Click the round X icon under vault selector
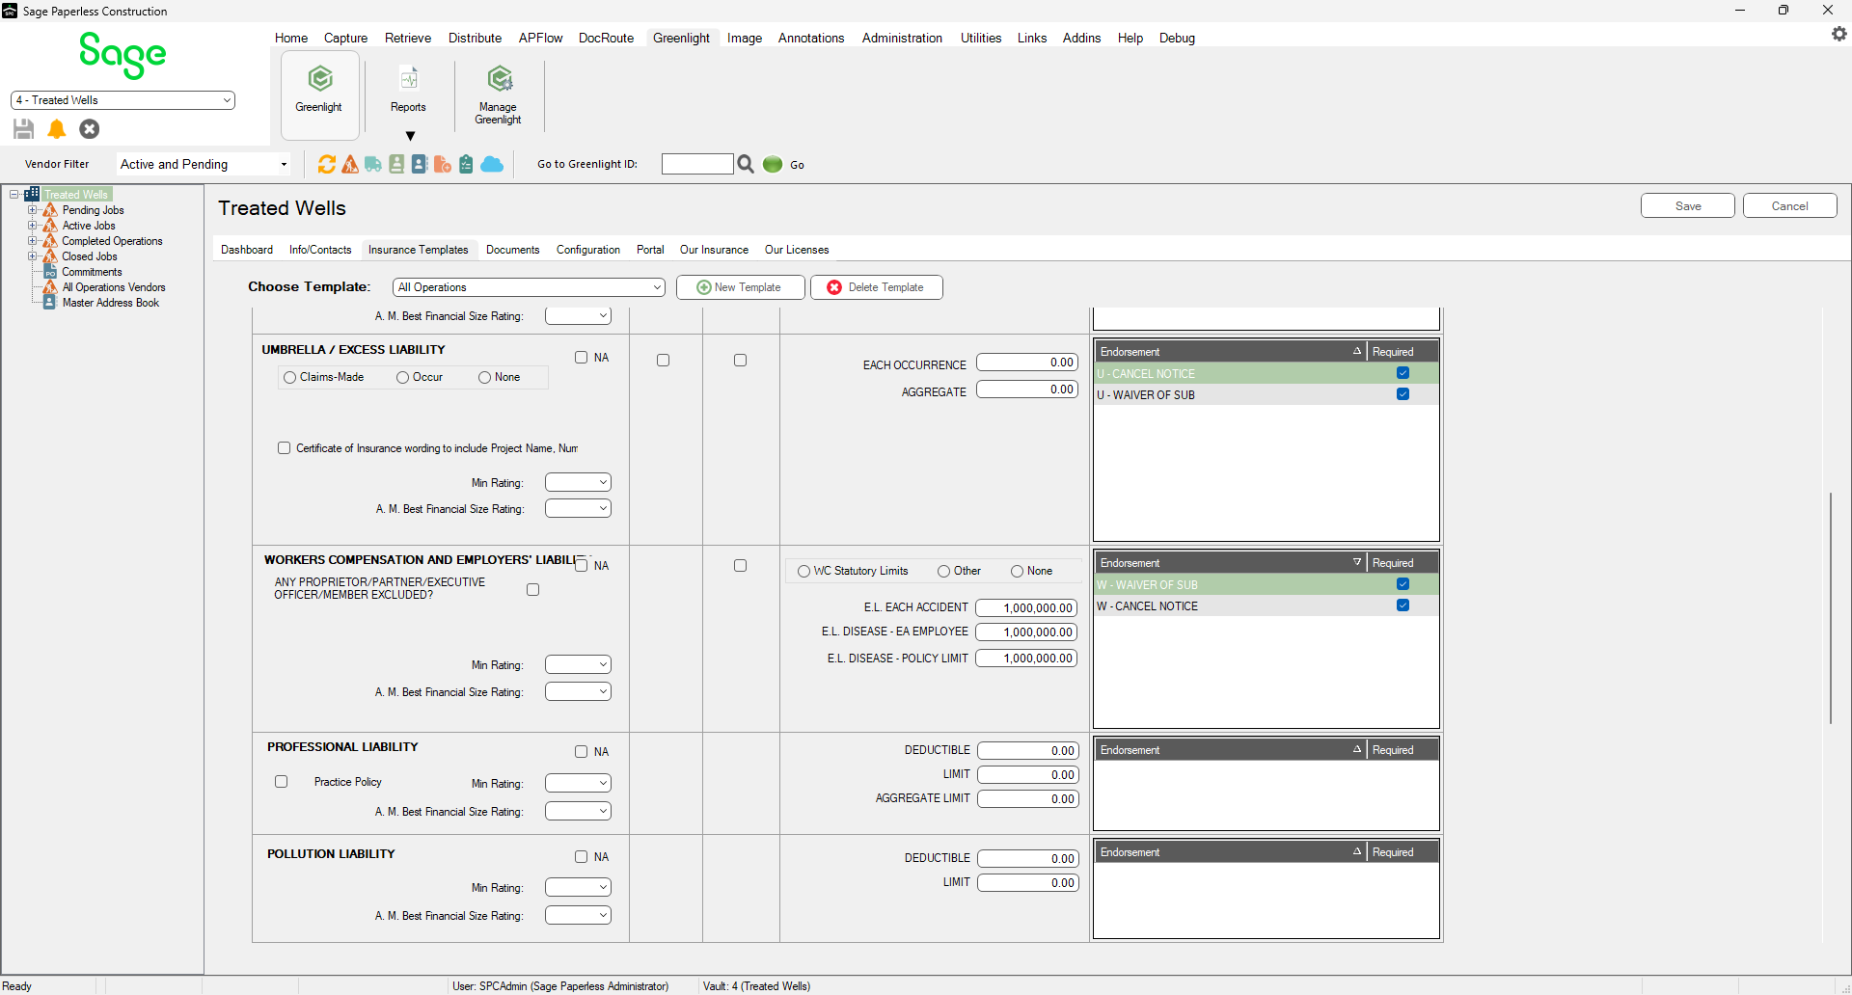 click(x=90, y=129)
